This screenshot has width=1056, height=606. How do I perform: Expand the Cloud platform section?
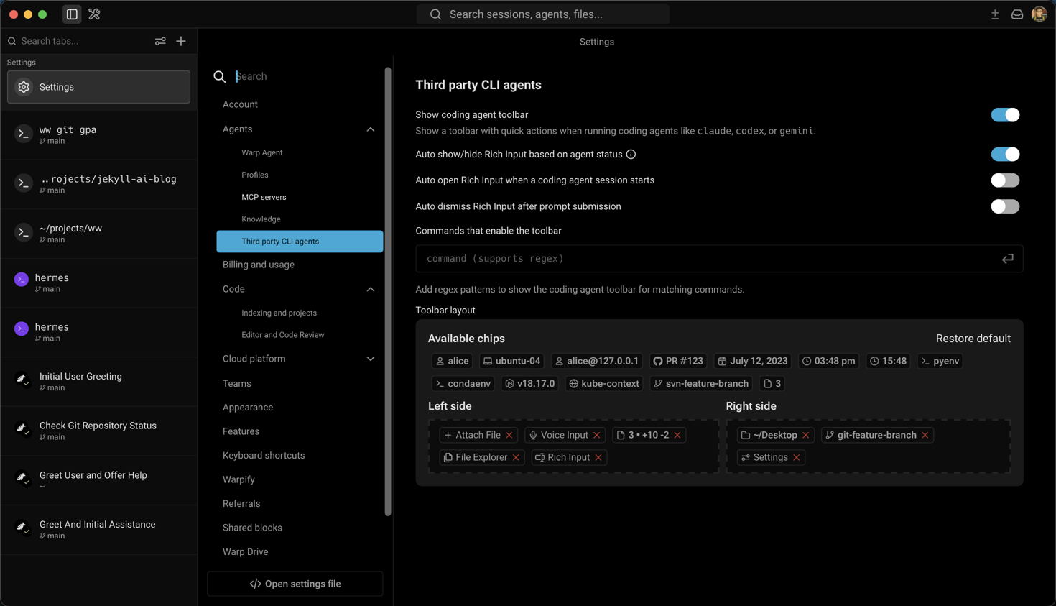[x=371, y=359]
